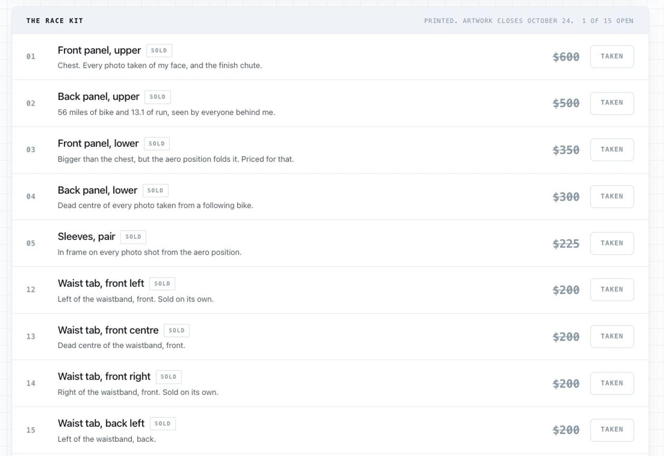
Task: Click the row number 14
Action: pos(31,383)
